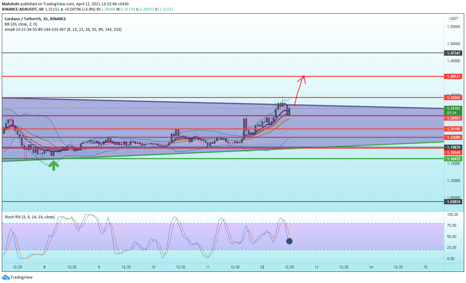Click the 1.40531 red price label
The image size is (466, 283).
(453, 77)
